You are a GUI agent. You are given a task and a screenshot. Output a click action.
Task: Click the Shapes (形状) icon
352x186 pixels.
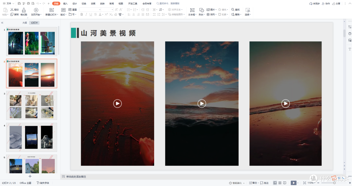coord(202,10)
